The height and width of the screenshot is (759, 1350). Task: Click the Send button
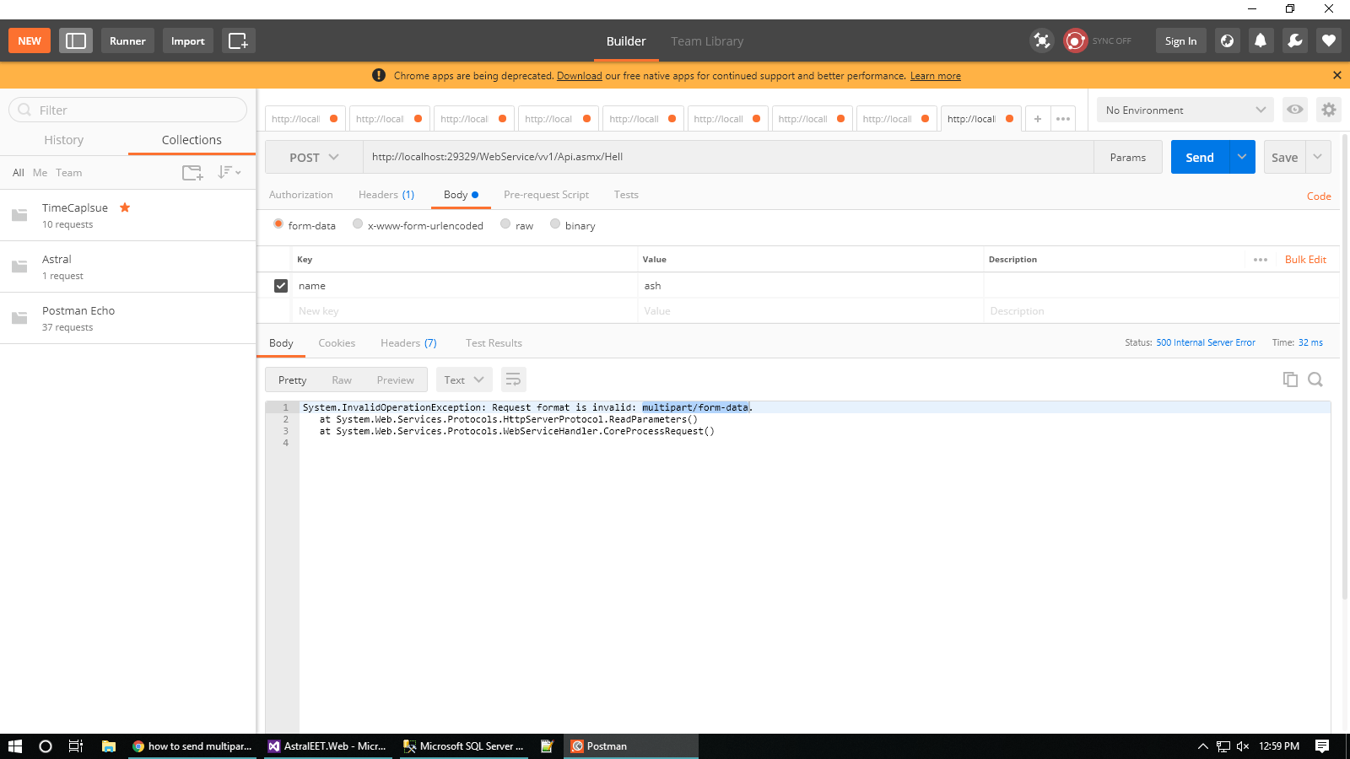tap(1199, 157)
